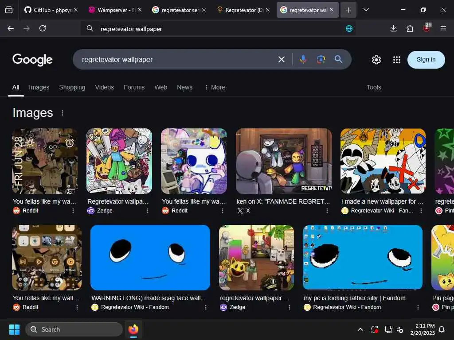454x340 pixels.
Task: Open the Firefox View icon at top left
Action: (x=9, y=10)
